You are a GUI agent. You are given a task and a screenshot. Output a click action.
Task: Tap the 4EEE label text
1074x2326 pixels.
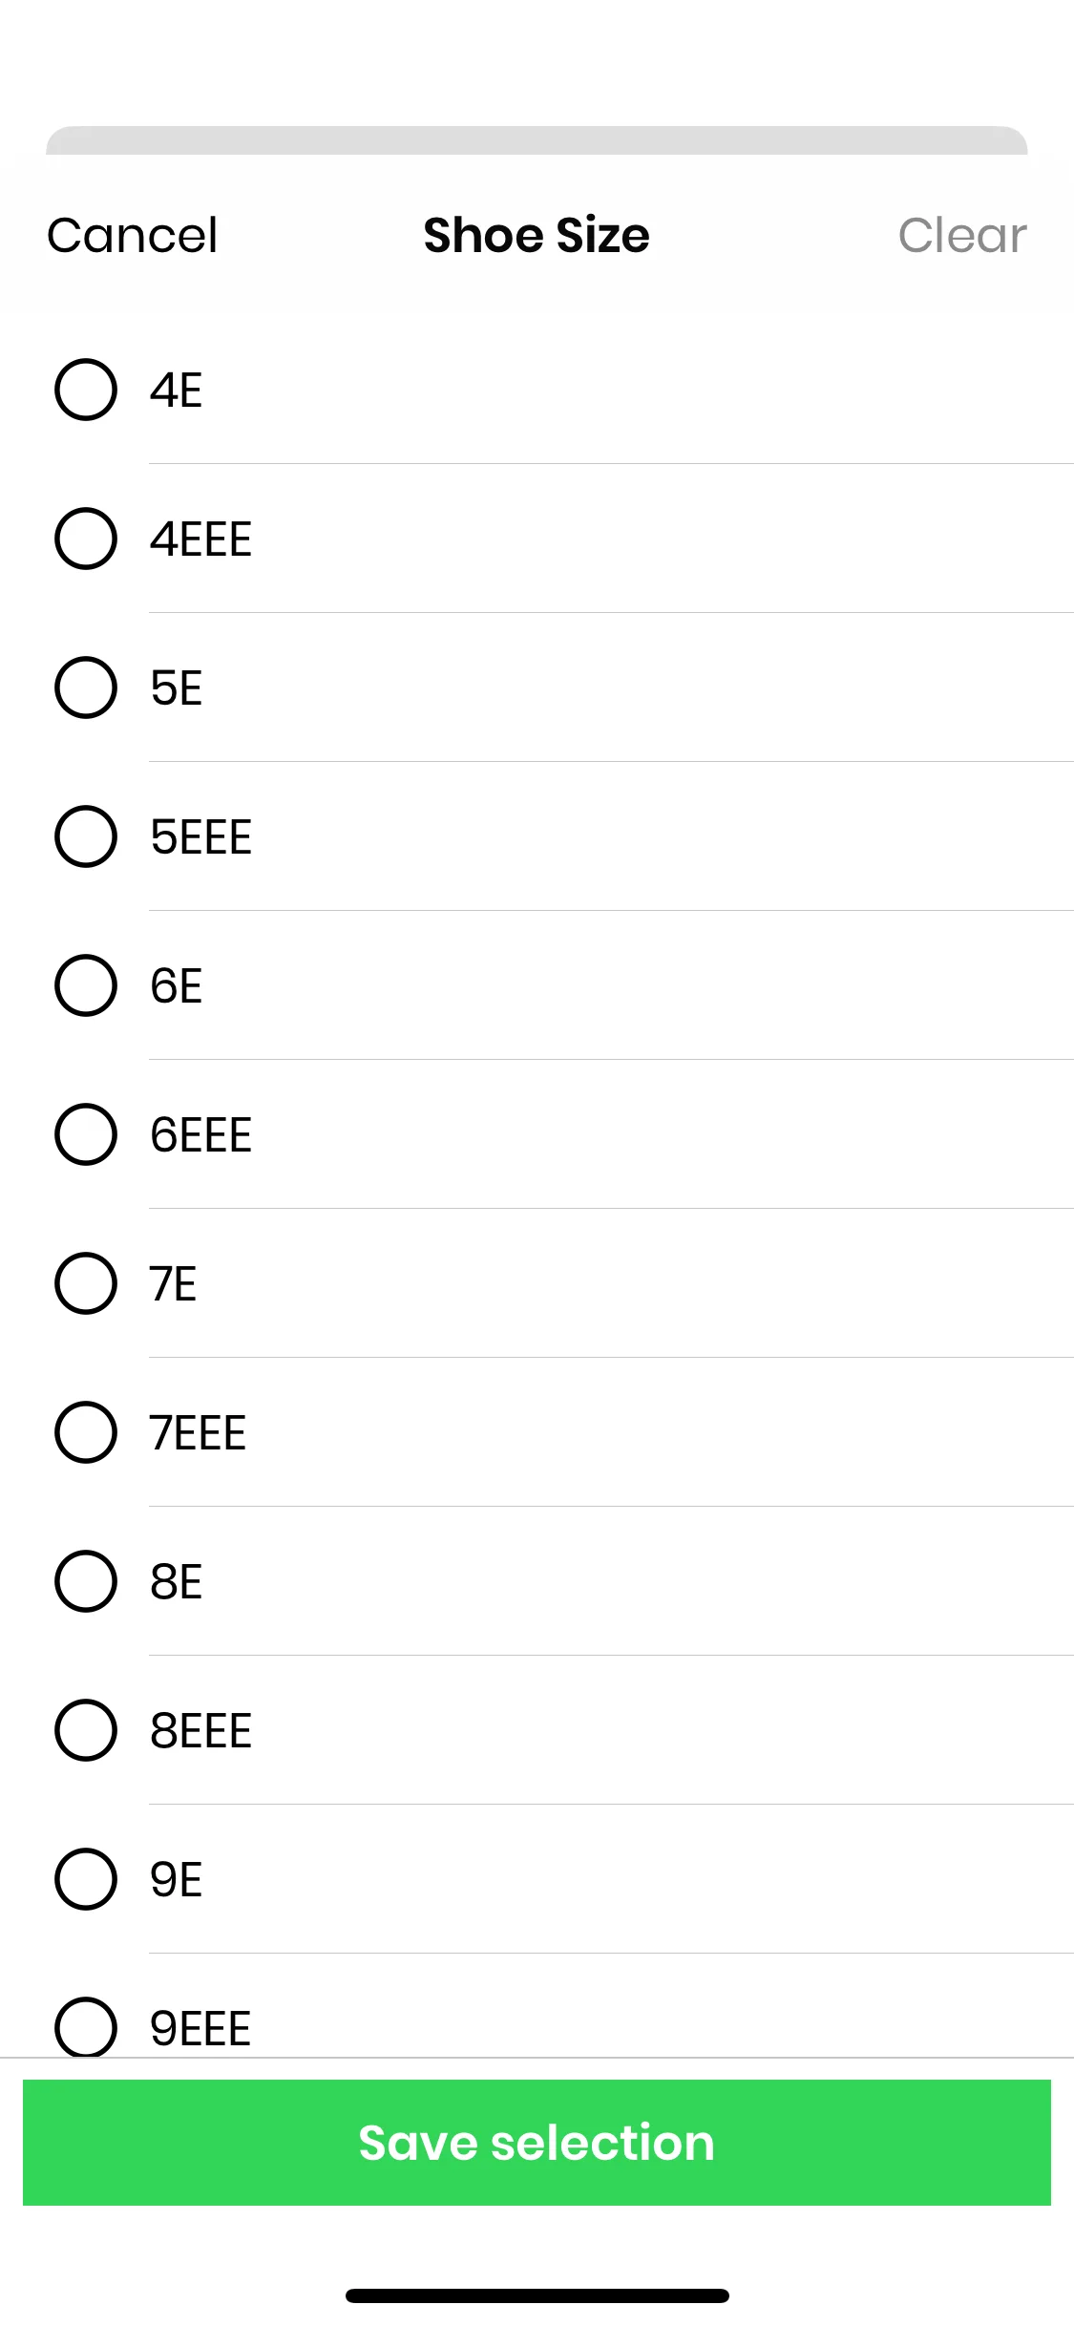[x=200, y=539]
